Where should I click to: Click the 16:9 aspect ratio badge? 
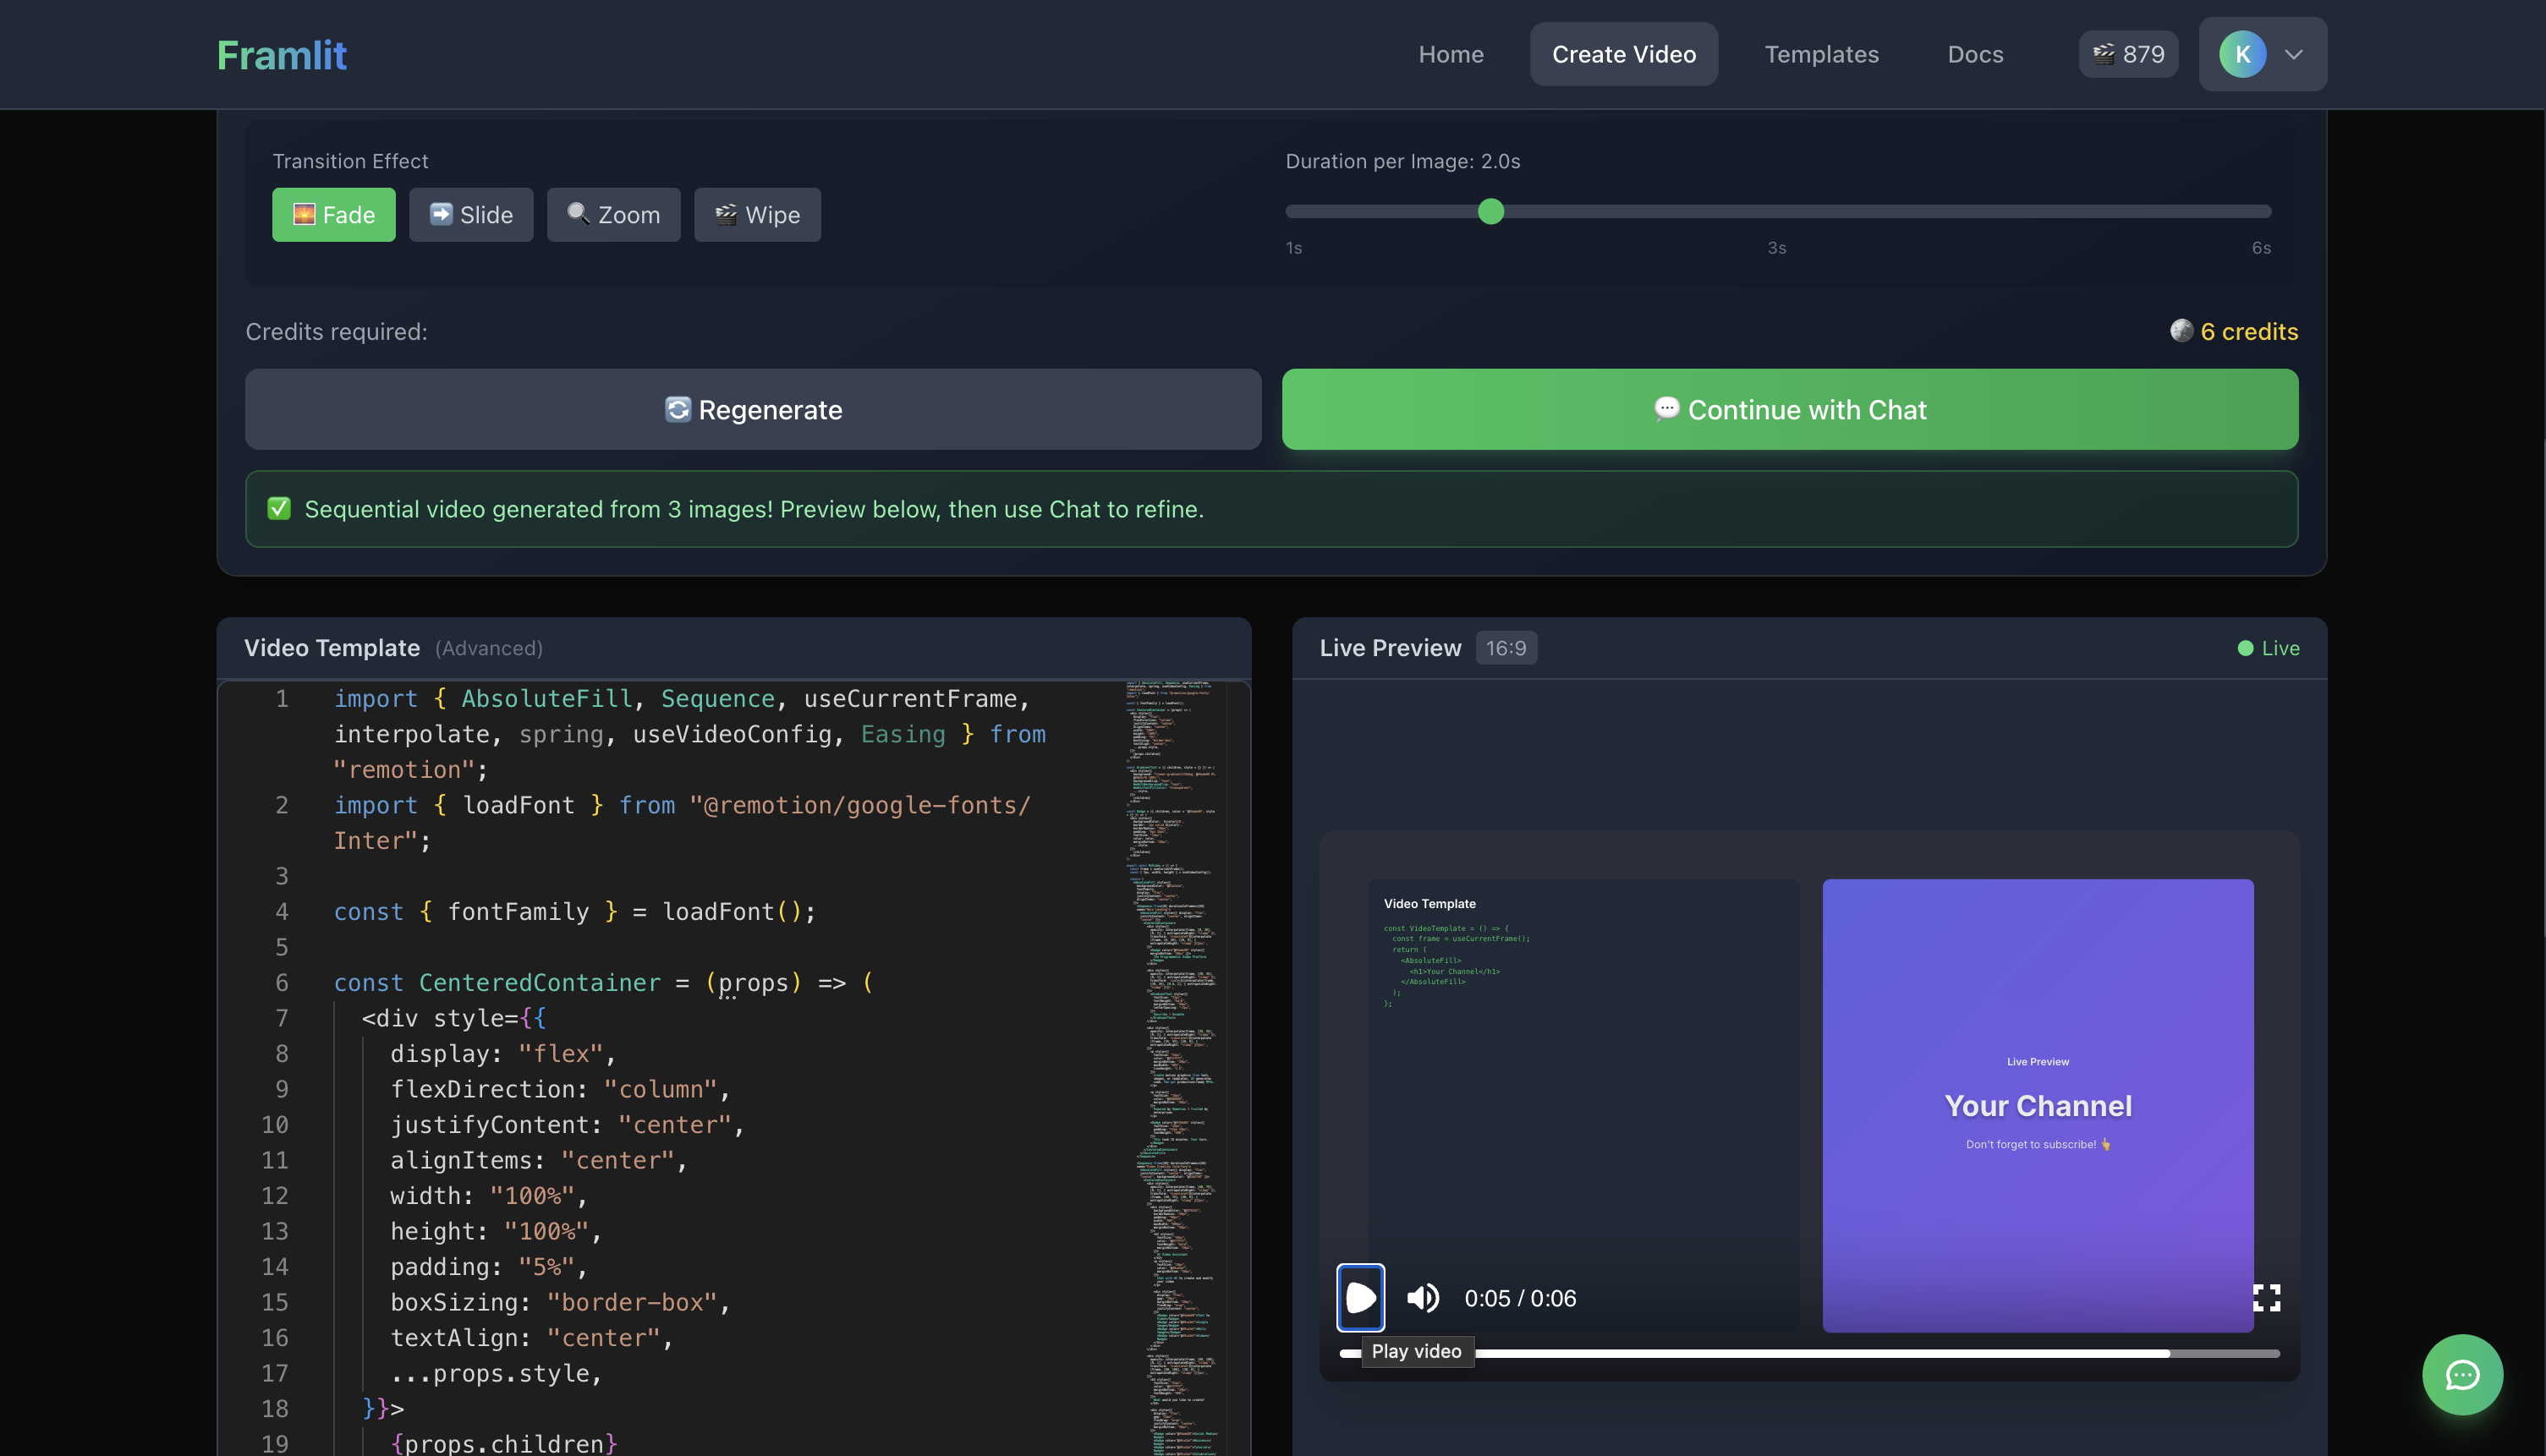[1506, 648]
